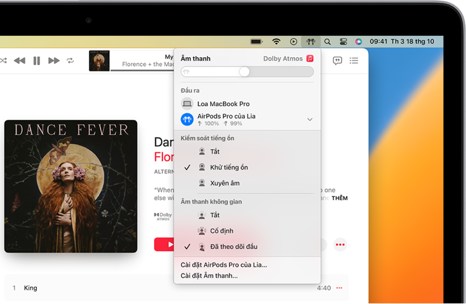The image size is (466, 304).
Task: Click the Tắt icon under Kiểm soát tiếng ồn
Action: click(202, 151)
